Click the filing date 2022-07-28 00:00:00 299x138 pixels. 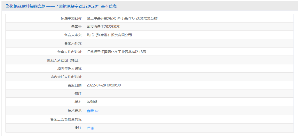(x=104, y=85)
